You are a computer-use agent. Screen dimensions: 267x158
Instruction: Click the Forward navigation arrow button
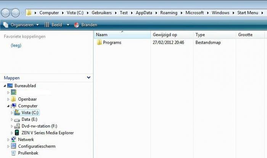point(15,13)
